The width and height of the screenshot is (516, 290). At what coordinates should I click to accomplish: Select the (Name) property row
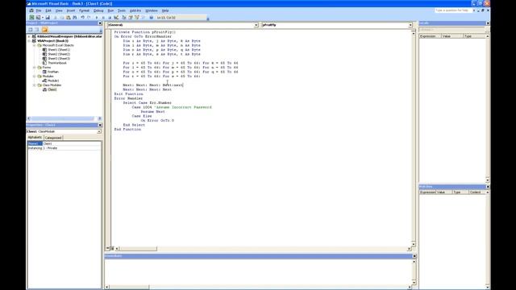click(64, 143)
